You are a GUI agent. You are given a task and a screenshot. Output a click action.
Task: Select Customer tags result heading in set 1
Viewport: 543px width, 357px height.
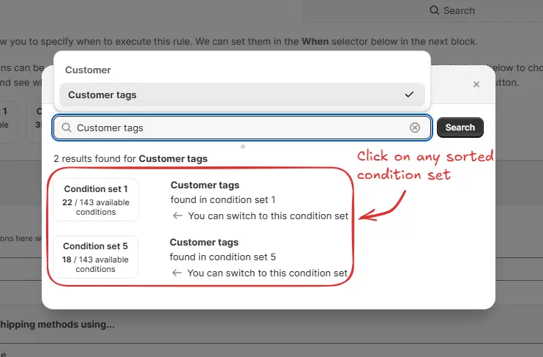(x=205, y=185)
